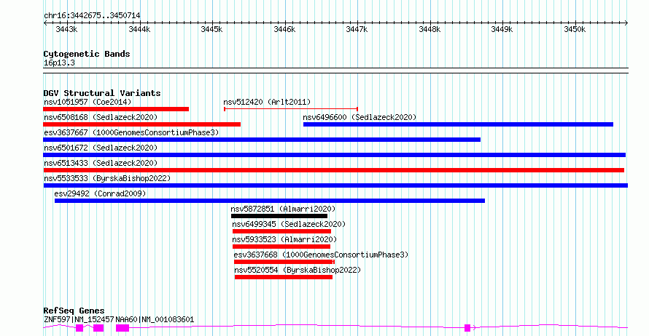
Task: Click the blue bar under nsv5533533
Action: 335,185
